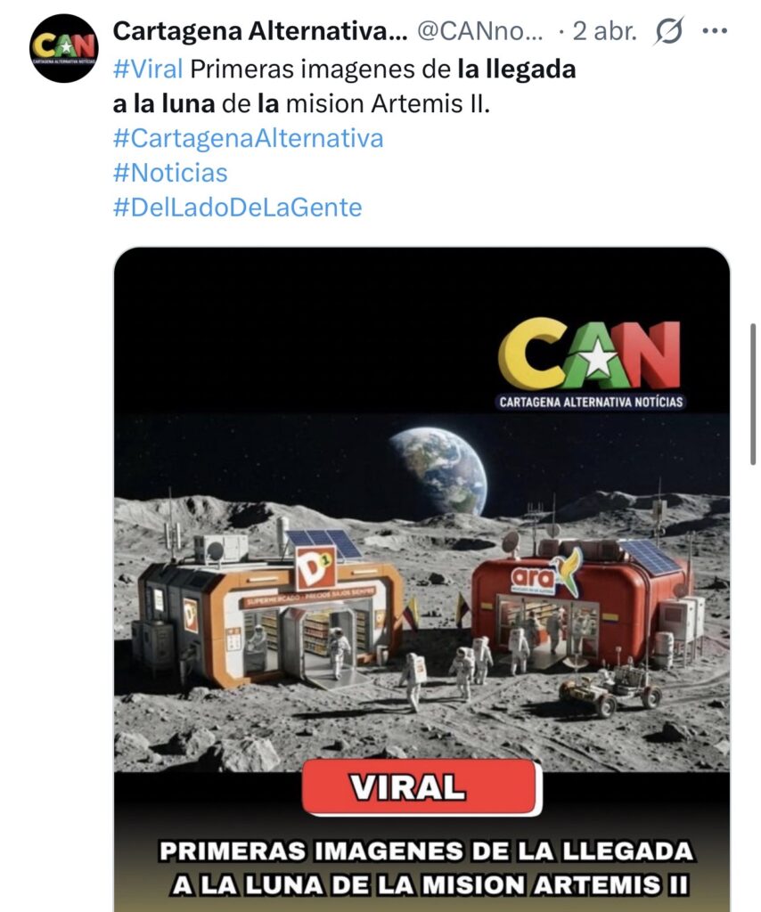Click the Earth in the image
Viewport: 761px width, 912px height.
[x=438, y=469]
